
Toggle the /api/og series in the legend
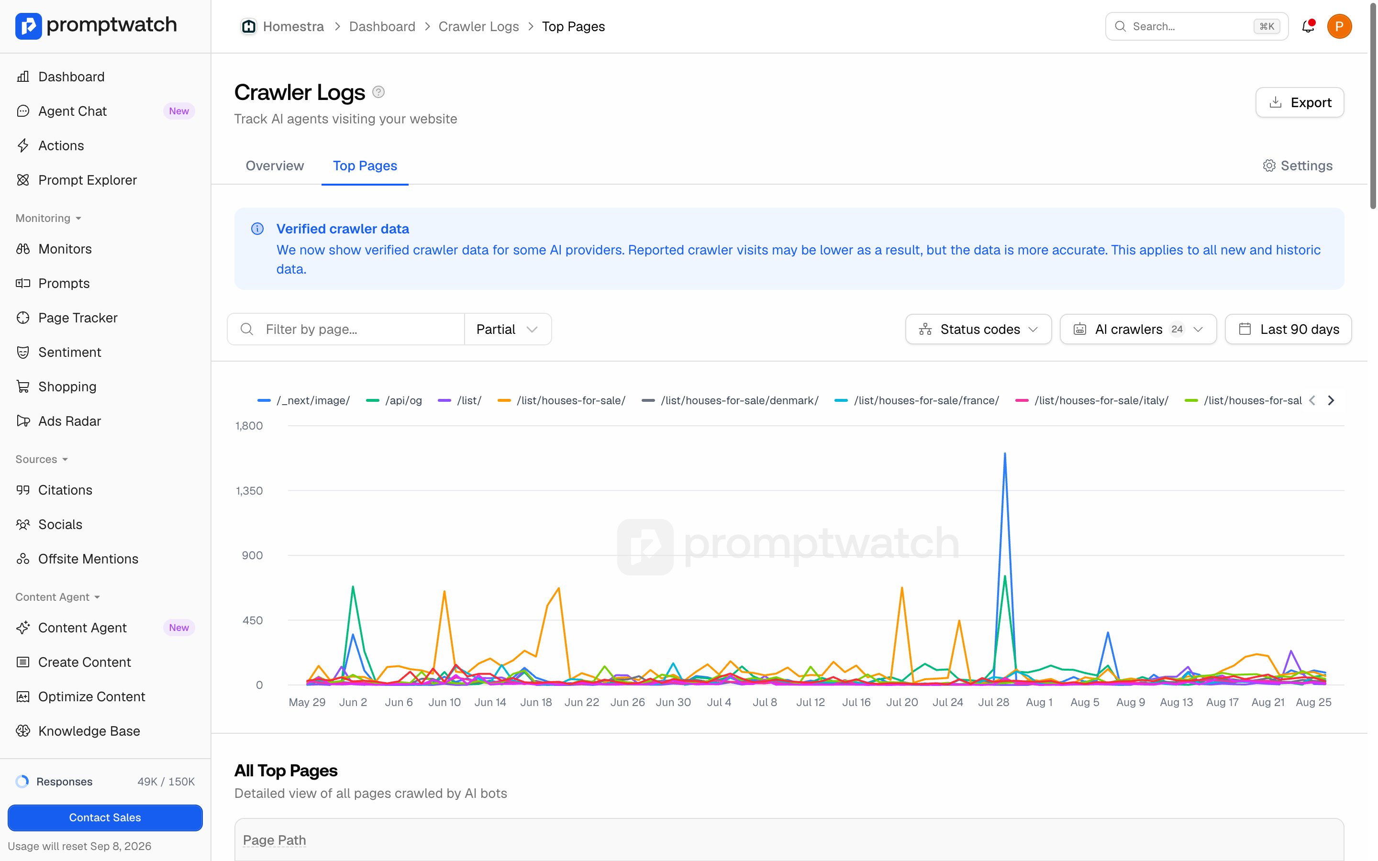(x=394, y=400)
